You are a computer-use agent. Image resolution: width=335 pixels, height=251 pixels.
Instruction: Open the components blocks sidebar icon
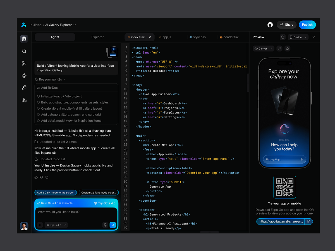24,100
